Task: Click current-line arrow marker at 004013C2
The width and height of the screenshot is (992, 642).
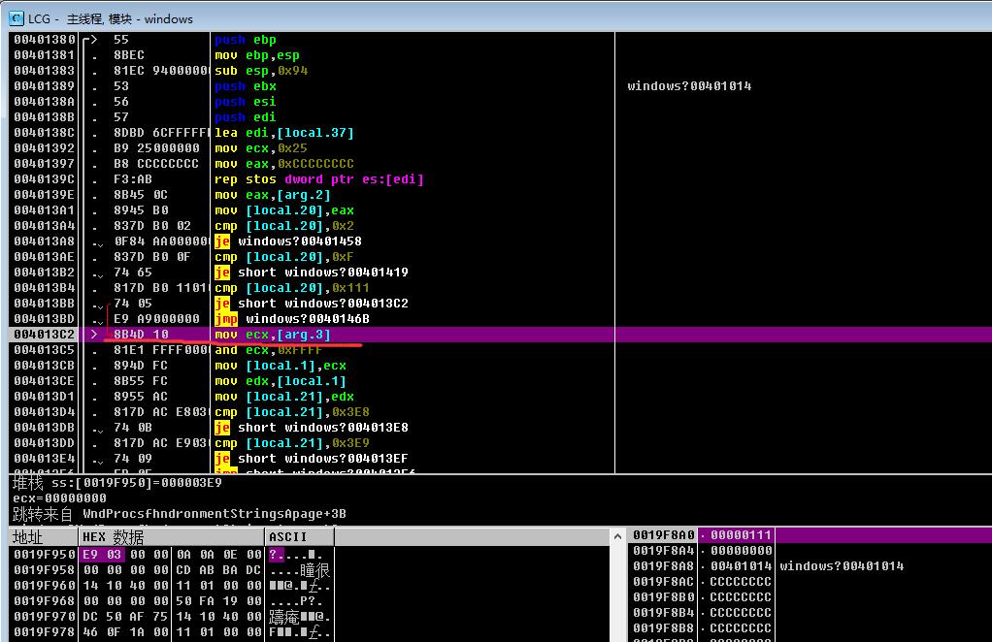Action: [x=95, y=335]
